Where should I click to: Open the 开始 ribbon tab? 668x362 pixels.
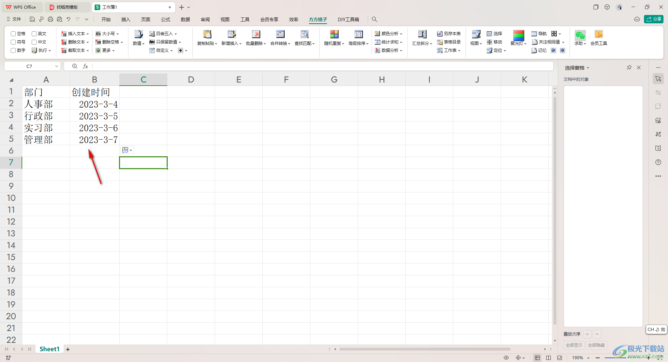(x=106, y=19)
